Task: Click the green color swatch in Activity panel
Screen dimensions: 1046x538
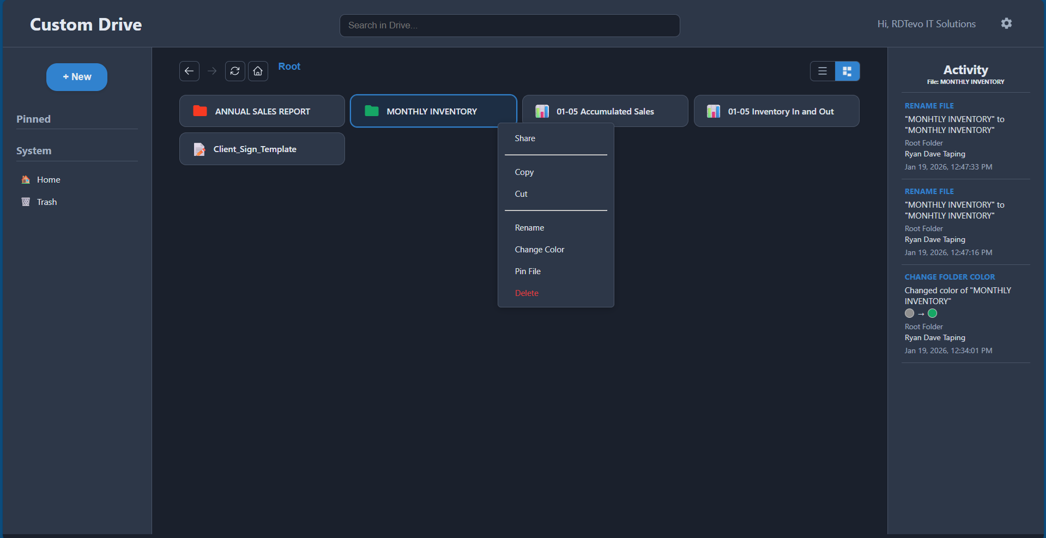Action: (x=932, y=313)
